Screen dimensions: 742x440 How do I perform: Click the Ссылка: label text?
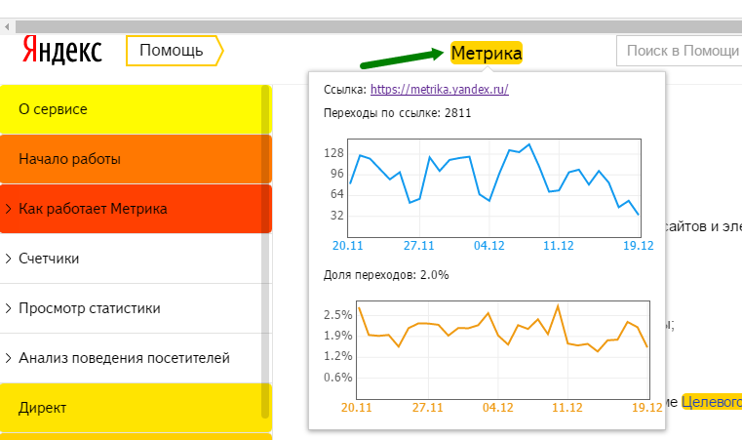345,90
